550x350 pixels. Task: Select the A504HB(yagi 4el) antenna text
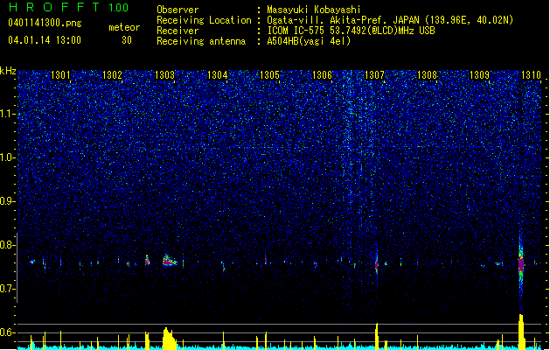(309, 41)
